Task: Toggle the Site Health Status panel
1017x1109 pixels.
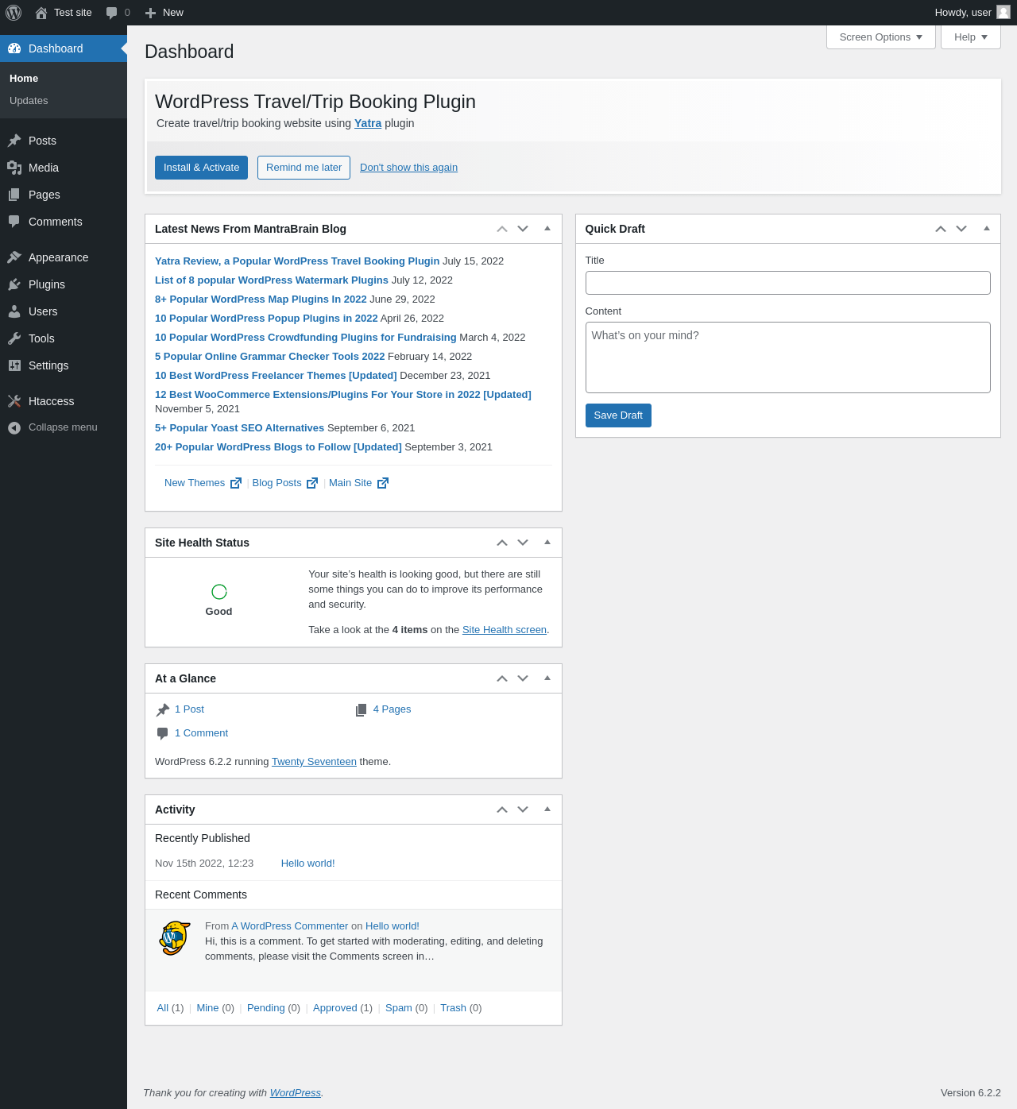Action: tap(547, 542)
